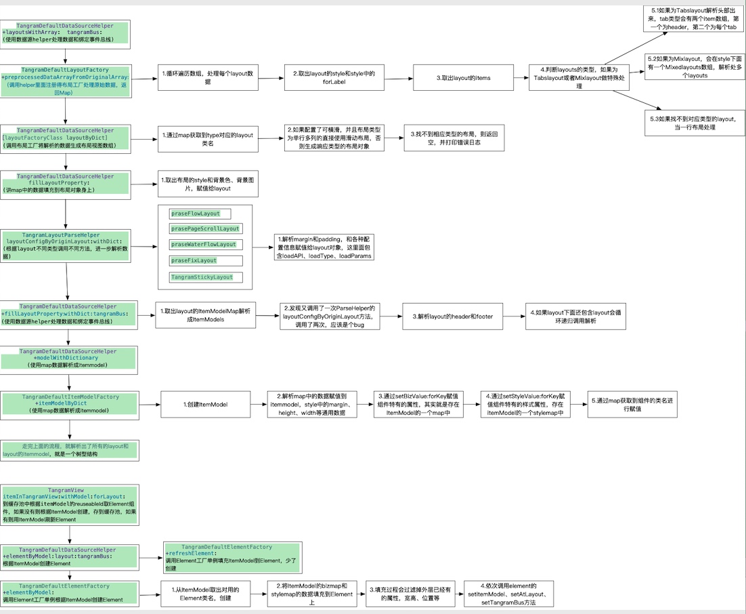Click the 'praseWaterFlowLayout' label

click(x=206, y=245)
